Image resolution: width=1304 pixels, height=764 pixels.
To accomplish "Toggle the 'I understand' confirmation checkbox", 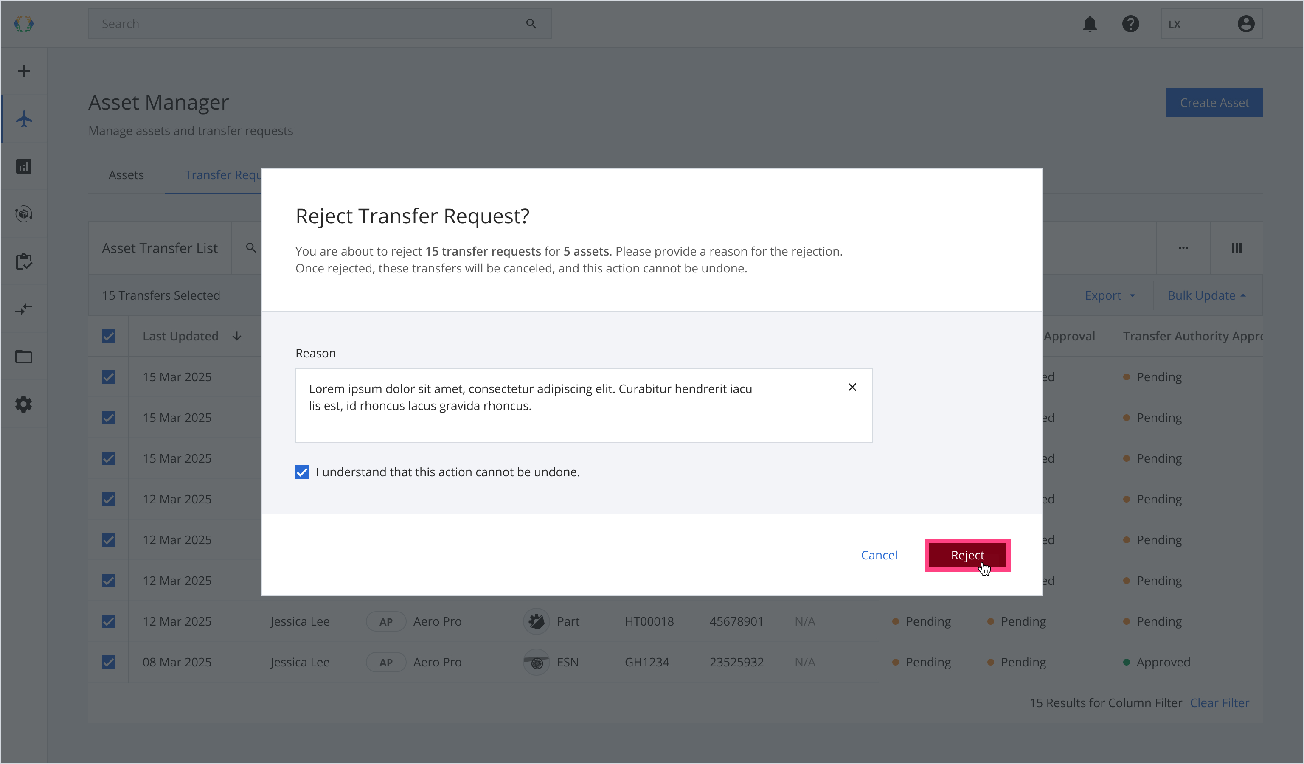I will pyautogui.click(x=302, y=472).
